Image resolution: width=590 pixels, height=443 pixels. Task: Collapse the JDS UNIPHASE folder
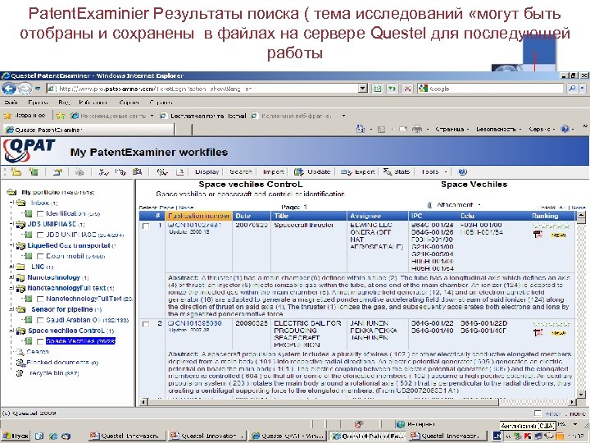click(x=11, y=224)
